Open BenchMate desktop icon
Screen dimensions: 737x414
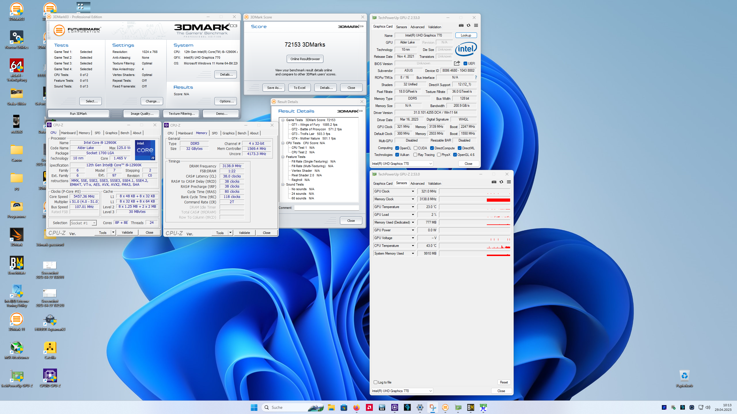coord(16,266)
